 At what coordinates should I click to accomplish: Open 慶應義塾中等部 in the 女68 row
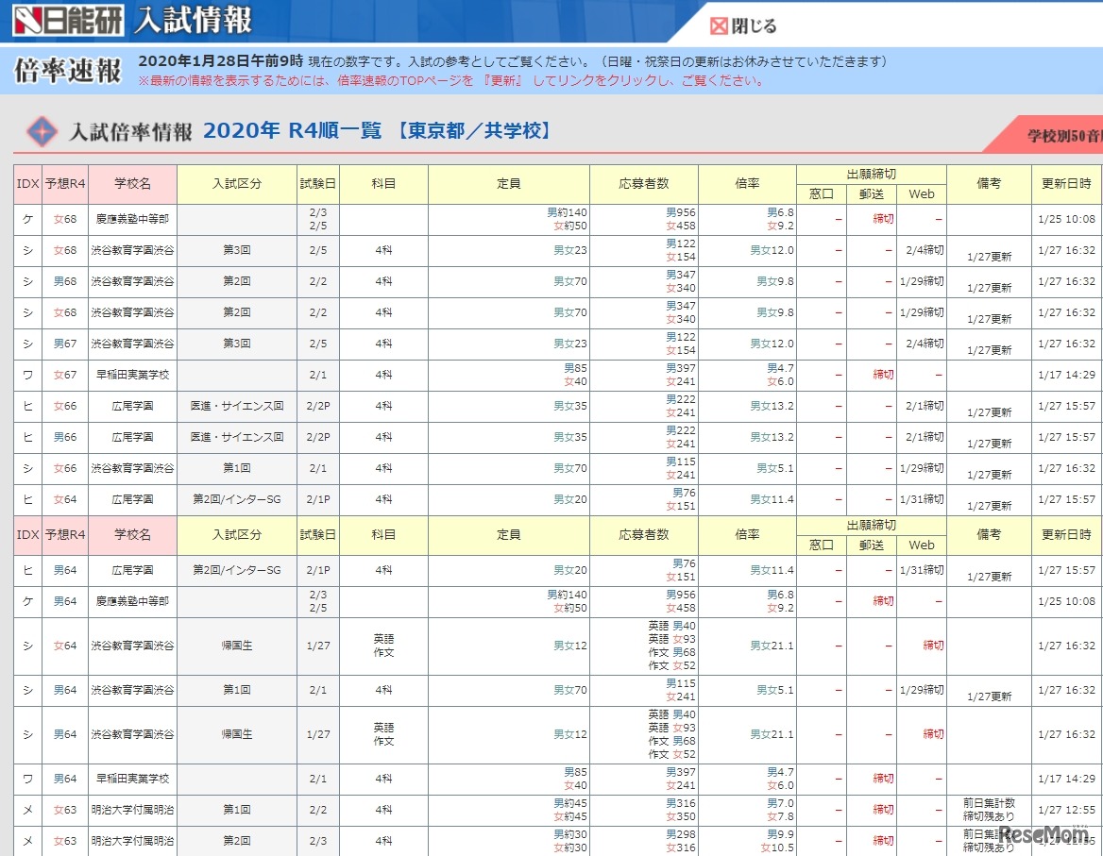(x=132, y=219)
